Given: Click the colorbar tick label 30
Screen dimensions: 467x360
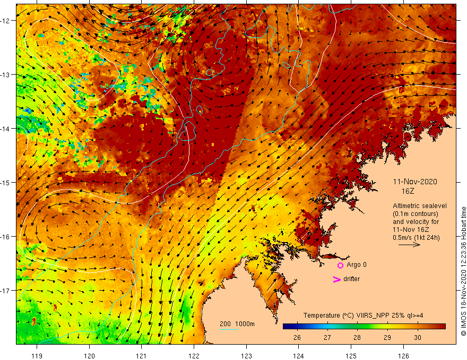Looking at the screenshot, I should click(418, 337).
